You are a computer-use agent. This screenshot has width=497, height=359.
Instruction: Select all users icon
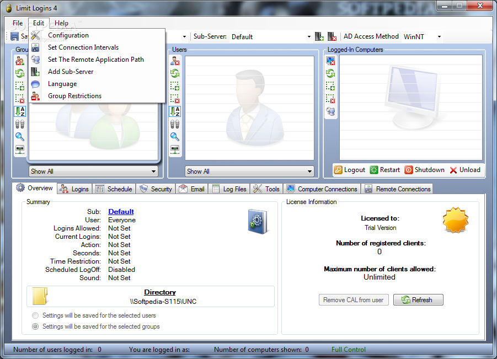[x=175, y=86]
